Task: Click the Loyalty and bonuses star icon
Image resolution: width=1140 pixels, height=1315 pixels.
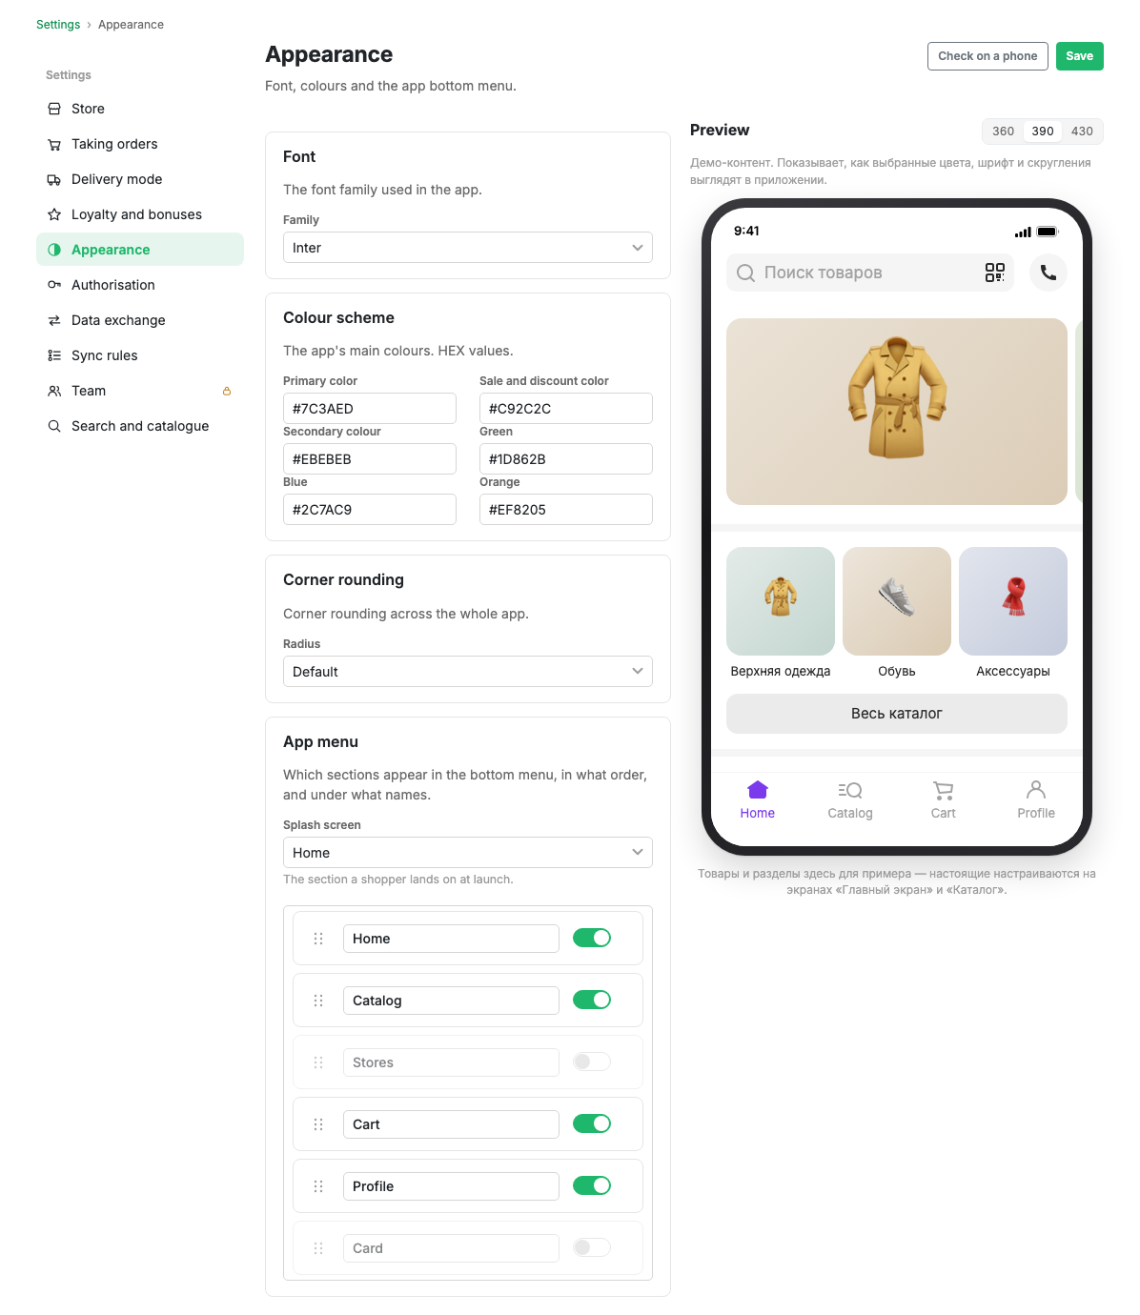Action: coord(54,214)
